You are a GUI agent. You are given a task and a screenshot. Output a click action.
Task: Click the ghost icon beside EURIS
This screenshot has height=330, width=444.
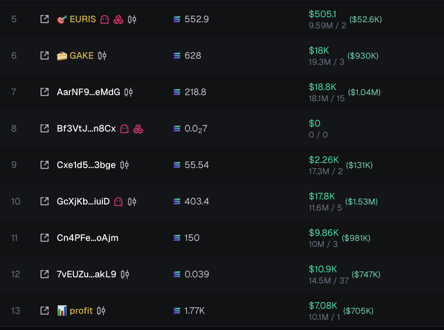point(104,20)
